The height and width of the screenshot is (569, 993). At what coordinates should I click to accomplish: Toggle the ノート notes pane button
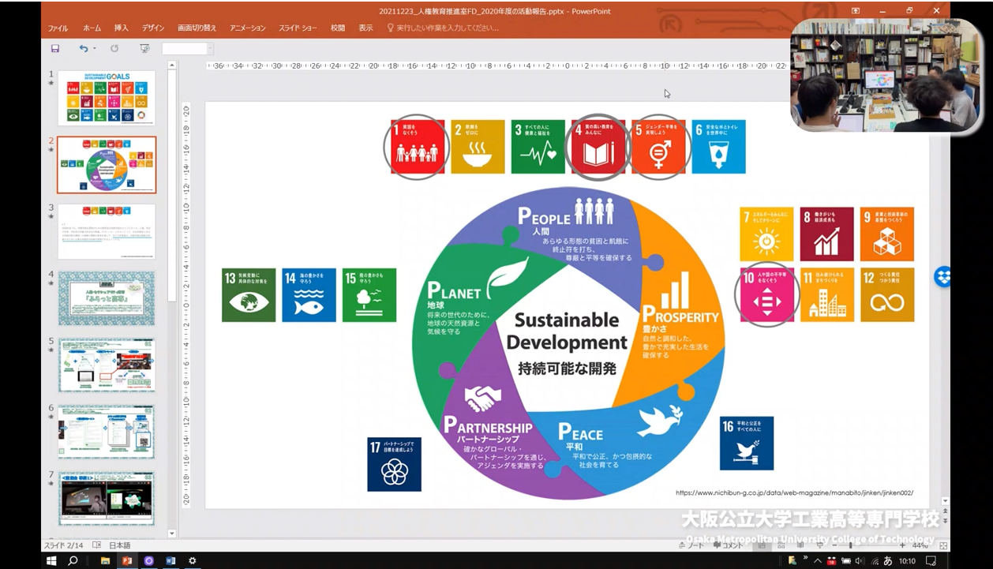coord(691,545)
